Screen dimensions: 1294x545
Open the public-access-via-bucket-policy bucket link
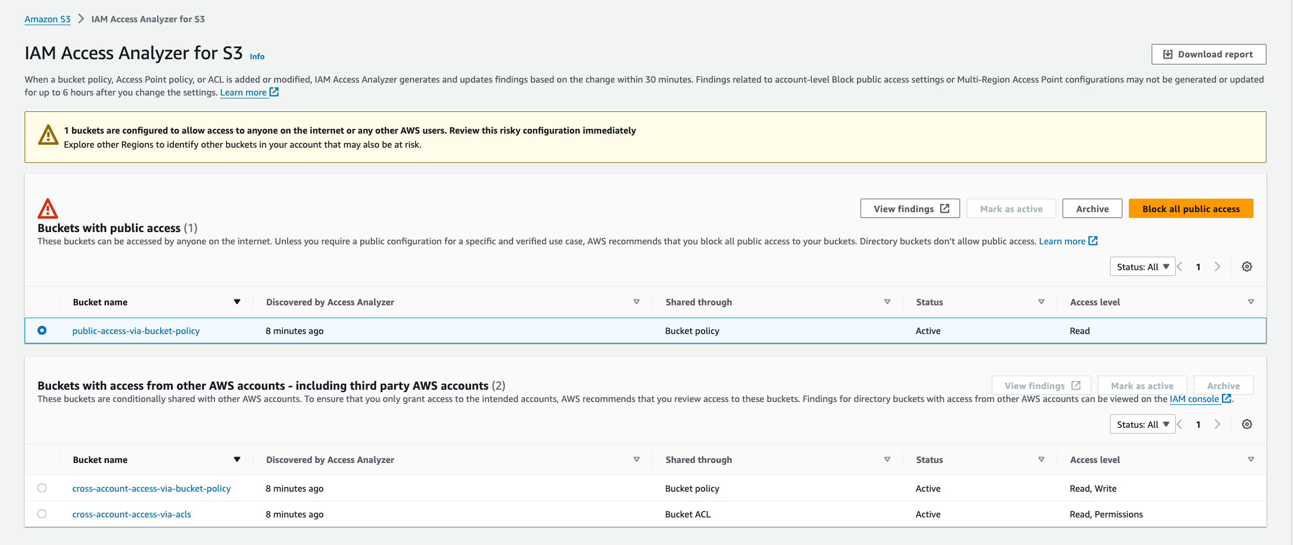click(x=136, y=331)
